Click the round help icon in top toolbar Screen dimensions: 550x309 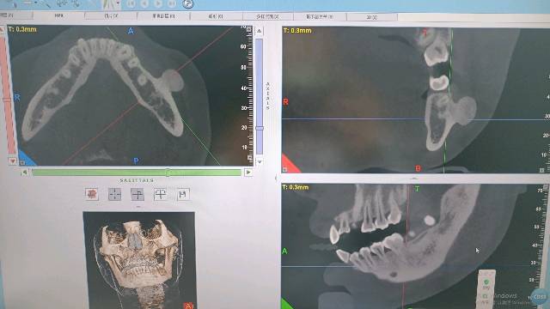pyautogui.click(x=188, y=3)
